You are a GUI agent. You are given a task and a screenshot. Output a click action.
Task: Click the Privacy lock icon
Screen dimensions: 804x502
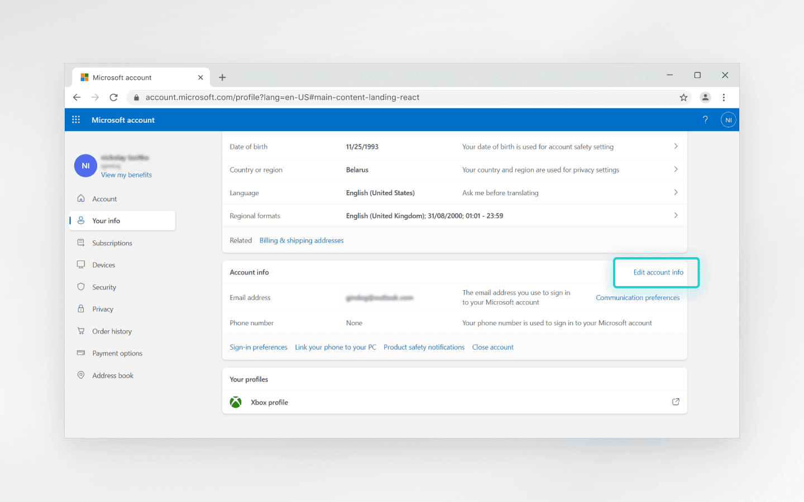tap(82, 308)
